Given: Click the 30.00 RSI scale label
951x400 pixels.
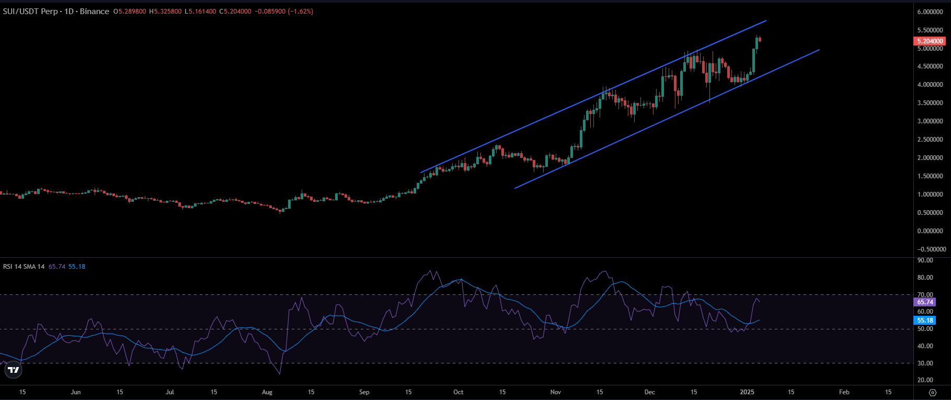Looking at the screenshot, I should [925, 363].
